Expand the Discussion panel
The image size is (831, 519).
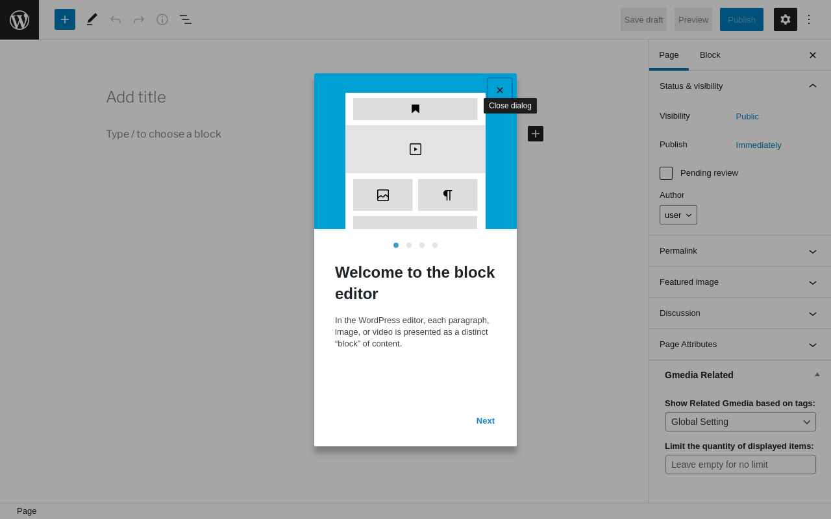[740, 313]
